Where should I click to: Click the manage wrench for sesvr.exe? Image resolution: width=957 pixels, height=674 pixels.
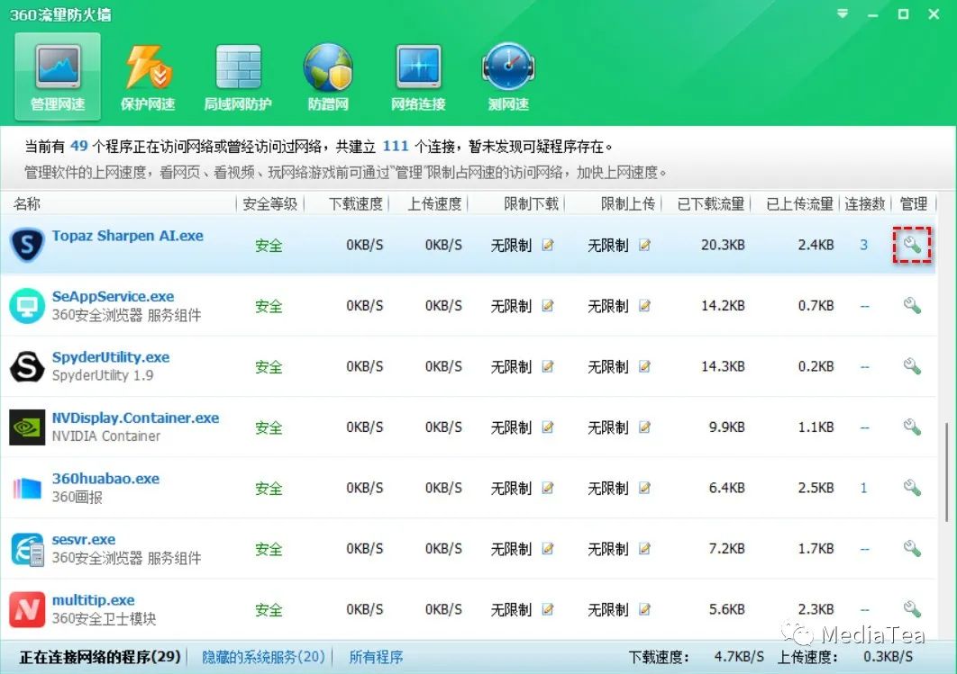[x=912, y=548]
